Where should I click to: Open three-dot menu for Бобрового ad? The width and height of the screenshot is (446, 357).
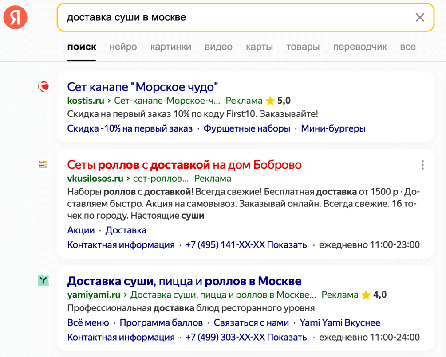tap(422, 165)
